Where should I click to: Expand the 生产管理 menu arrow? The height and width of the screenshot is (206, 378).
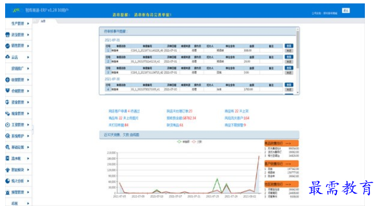28,23
